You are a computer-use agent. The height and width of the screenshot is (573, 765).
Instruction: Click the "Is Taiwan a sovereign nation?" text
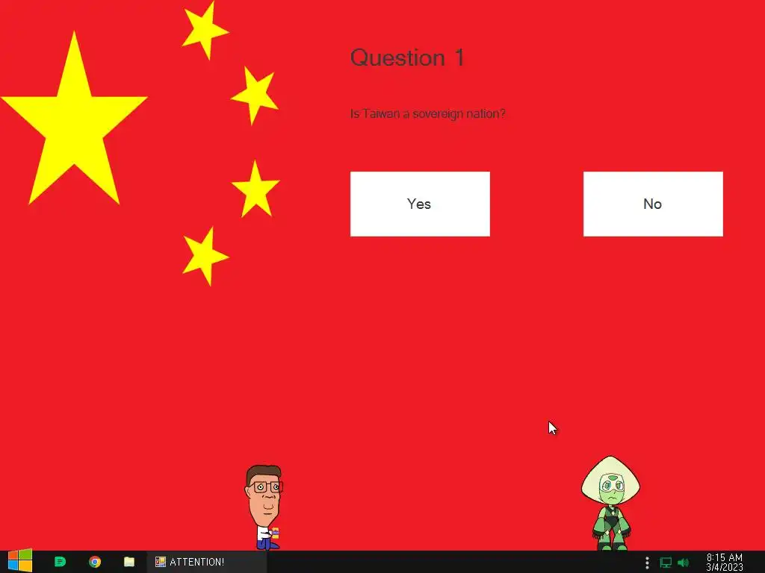(428, 113)
